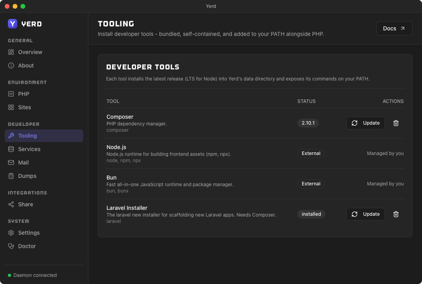Click the Dumps clipboard icon

pyautogui.click(x=11, y=176)
